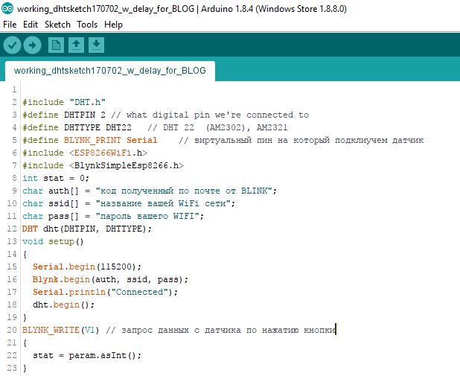The width and height of the screenshot is (460, 376).
Task: Click BLYNK_PRINT Serial in line 5
Action: pos(111,140)
